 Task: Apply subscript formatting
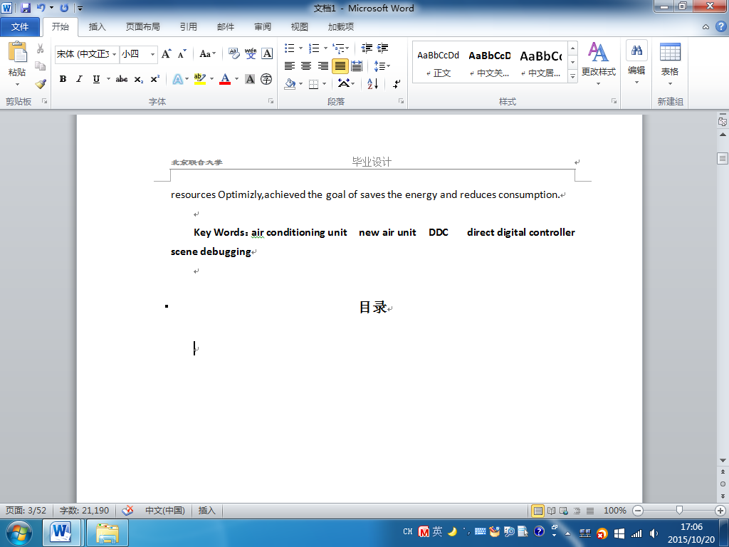click(139, 79)
